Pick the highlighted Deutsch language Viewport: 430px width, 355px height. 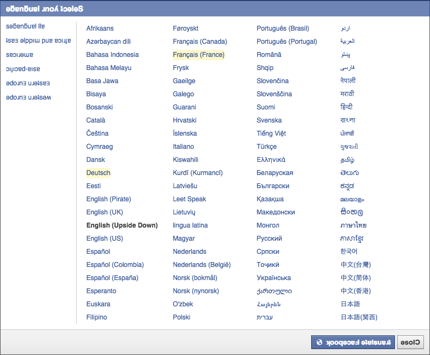(x=98, y=173)
